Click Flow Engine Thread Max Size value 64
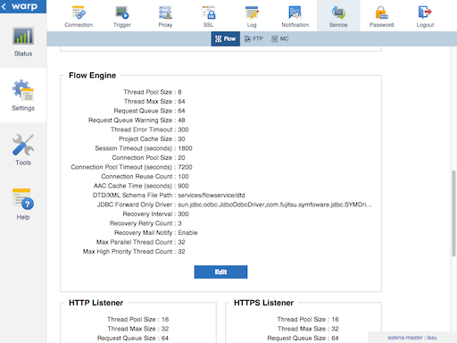Viewport: 457px width, 343px height. pyautogui.click(x=181, y=102)
